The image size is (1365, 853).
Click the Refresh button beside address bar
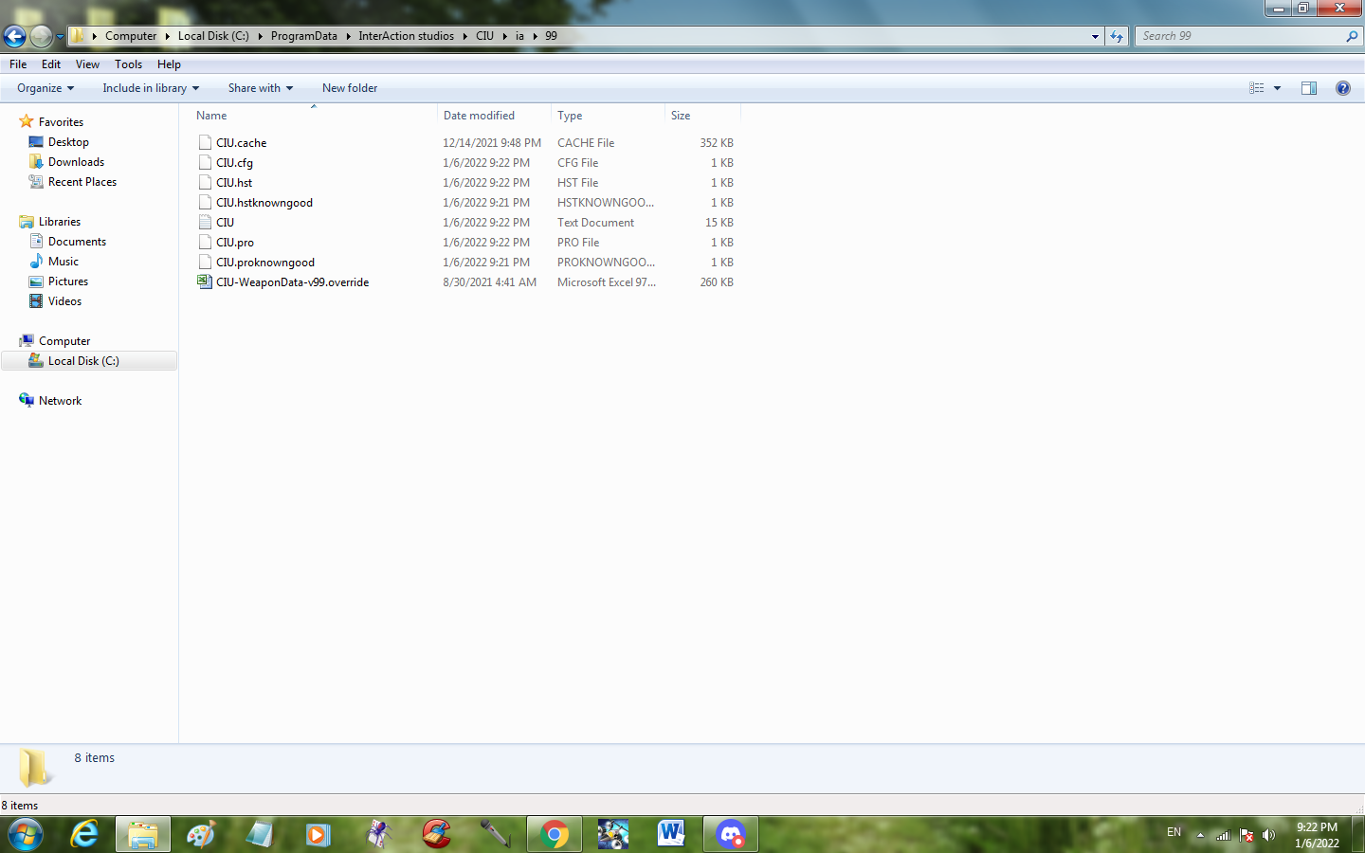[x=1117, y=36]
